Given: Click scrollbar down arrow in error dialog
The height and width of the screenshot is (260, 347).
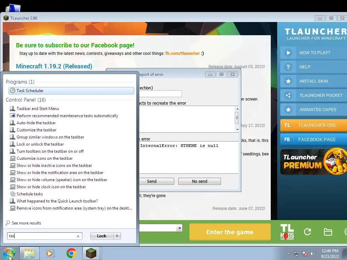Looking at the screenshot, I should tap(237, 130).
